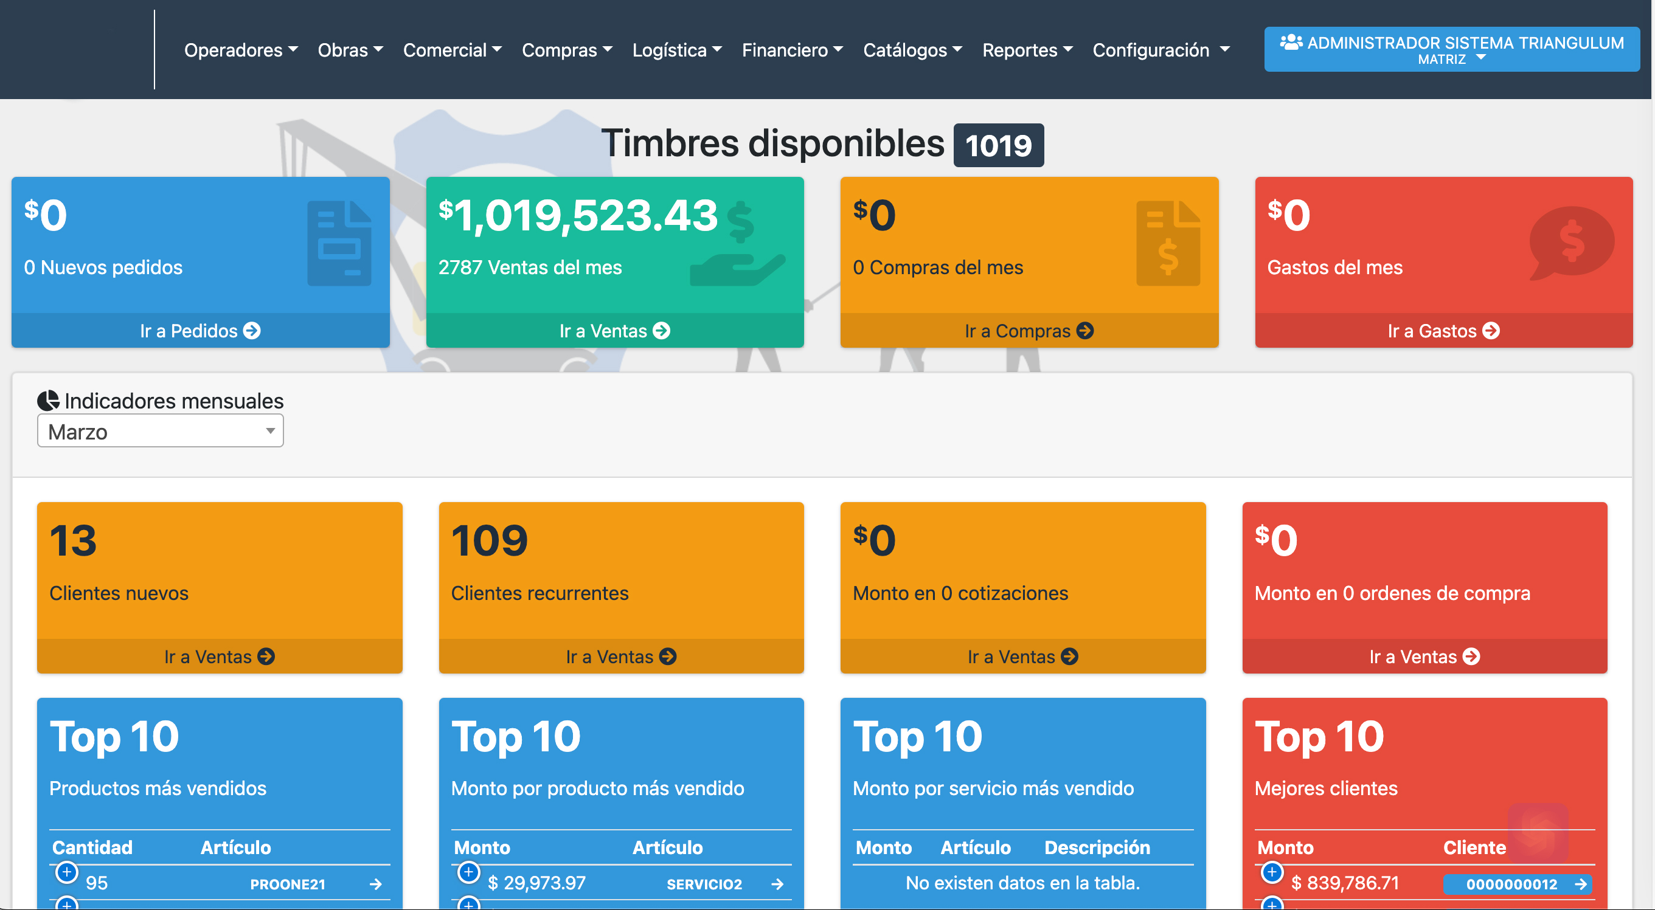Screen dimensions: 1655x910
Task: Expand the Catálogos dropdown
Action: tap(912, 50)
